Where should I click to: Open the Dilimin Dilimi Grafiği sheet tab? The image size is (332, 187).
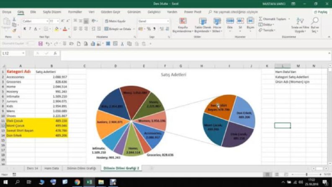81,168
